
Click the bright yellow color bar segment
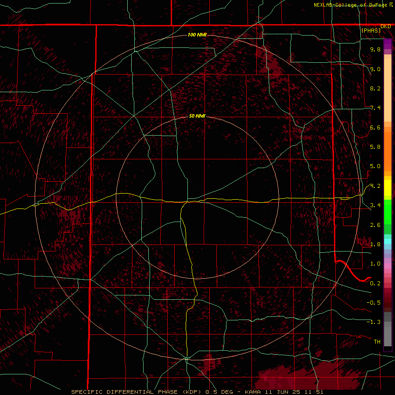tap(388, 188)
